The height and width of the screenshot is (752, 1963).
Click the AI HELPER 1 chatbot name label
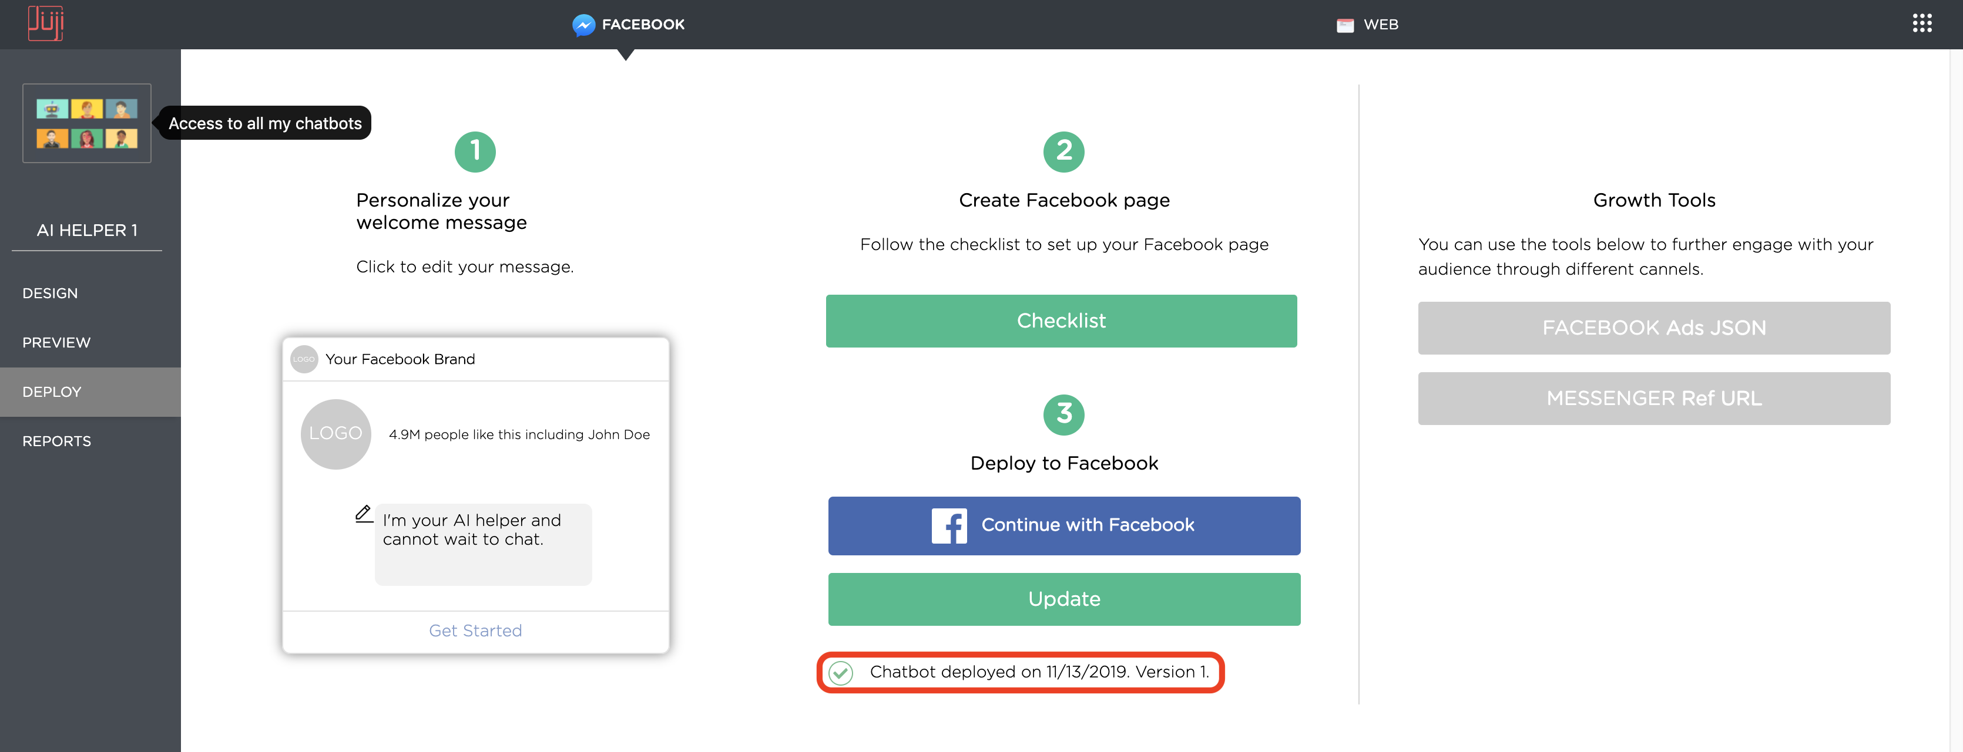tap(86, 229)
